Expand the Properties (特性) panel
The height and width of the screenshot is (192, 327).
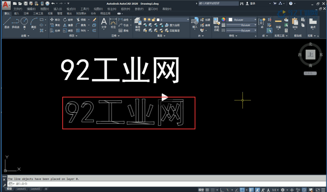tap(233, 36)
